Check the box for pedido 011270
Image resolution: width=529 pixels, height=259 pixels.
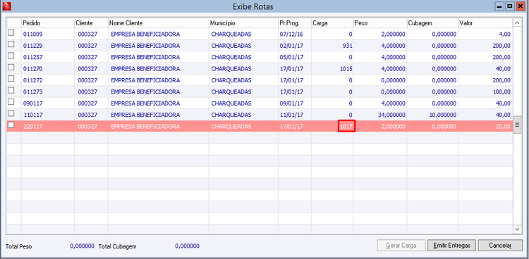(11, 67)
